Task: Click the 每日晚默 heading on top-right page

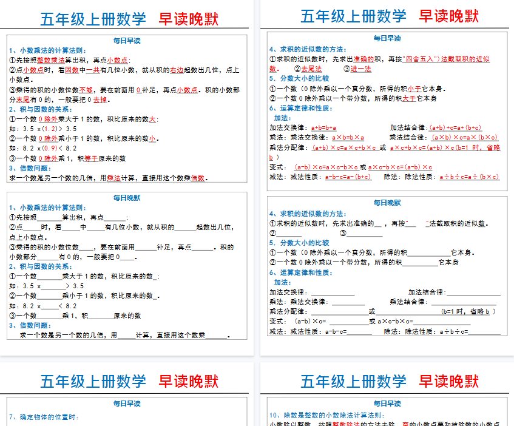Action: pos(387,203)
